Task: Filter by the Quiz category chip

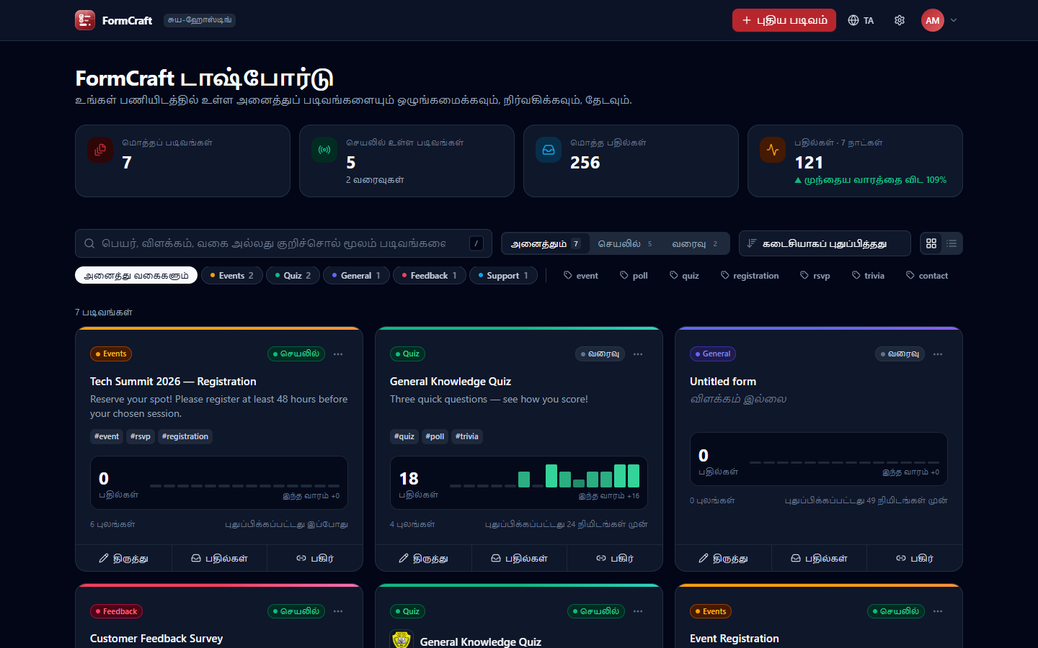Action: pos(293,276)
